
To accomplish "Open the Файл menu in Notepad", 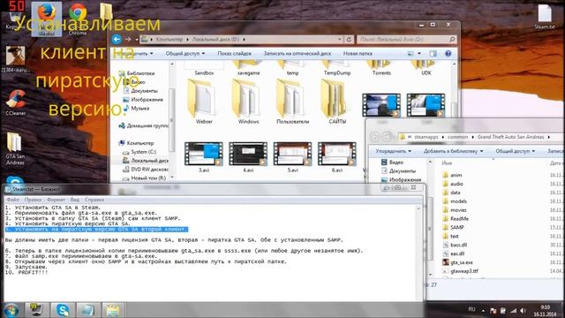I will [13, 200].
